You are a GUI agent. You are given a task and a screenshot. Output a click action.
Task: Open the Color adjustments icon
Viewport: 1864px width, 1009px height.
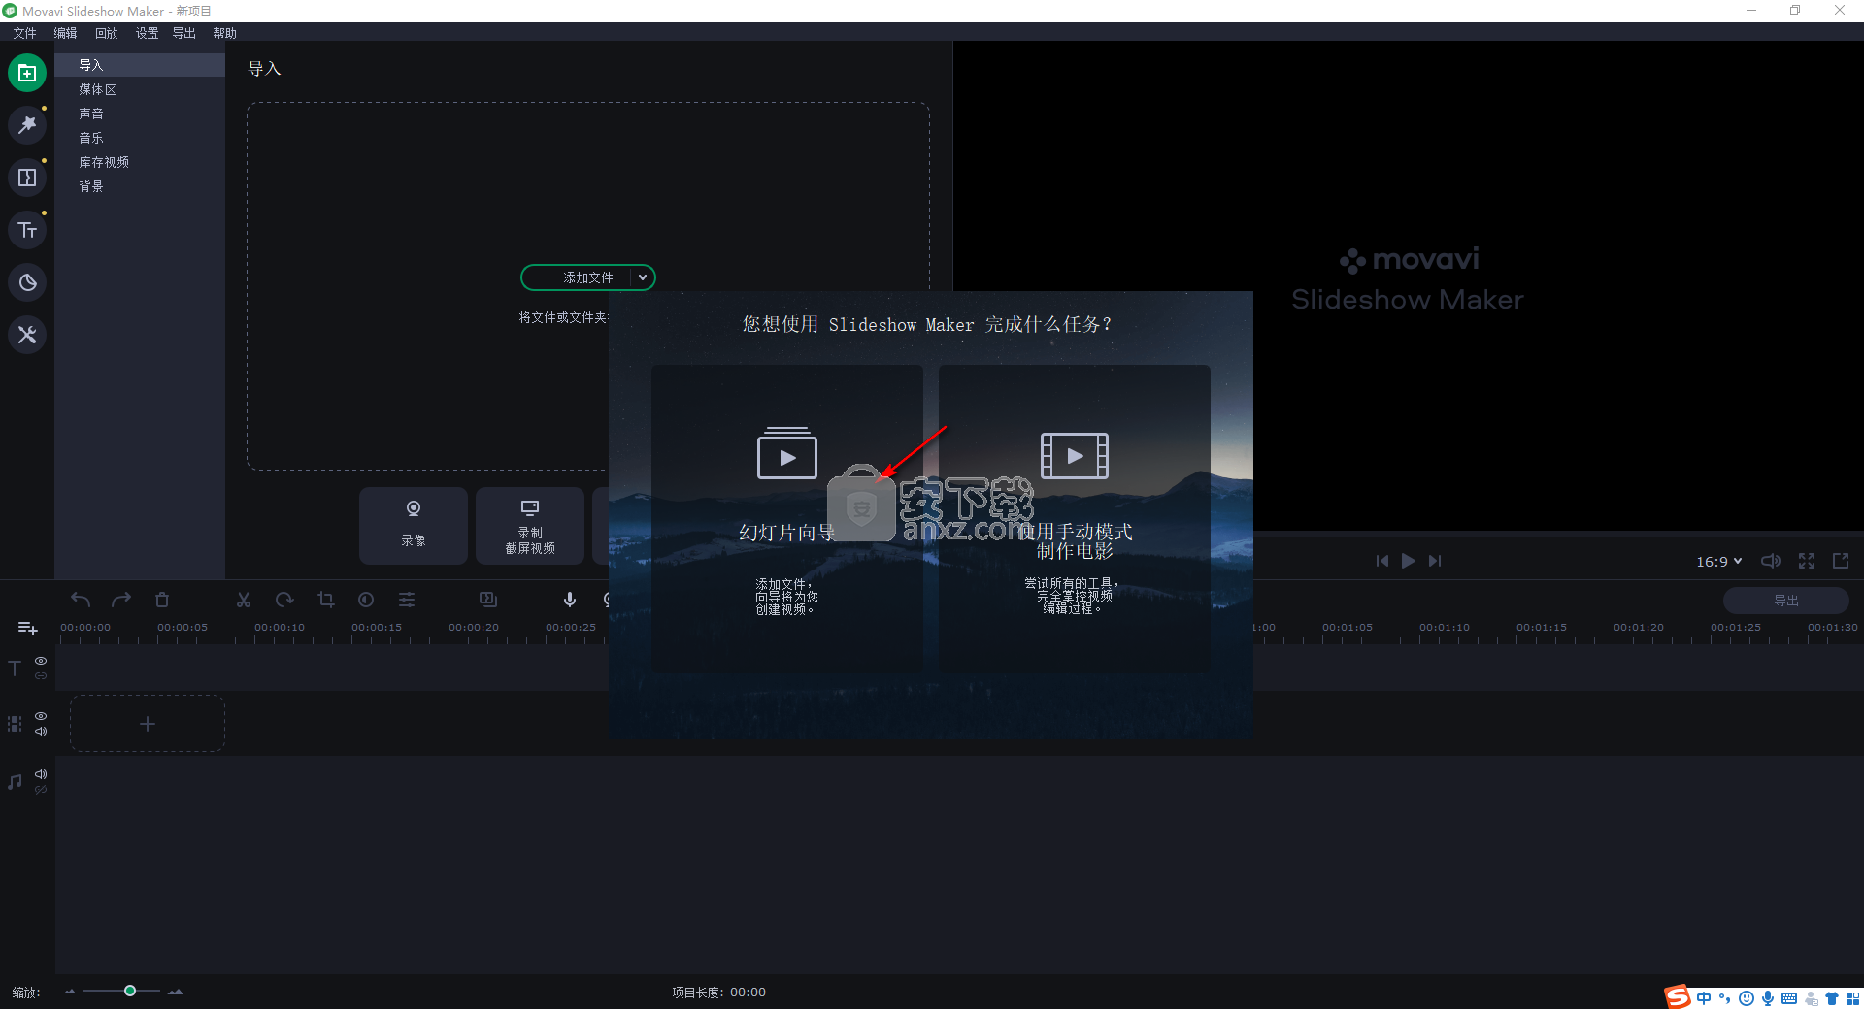pos(366,600)
